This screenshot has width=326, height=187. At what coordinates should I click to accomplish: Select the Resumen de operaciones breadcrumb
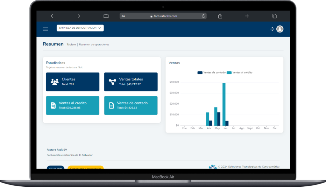coord(94,45)
